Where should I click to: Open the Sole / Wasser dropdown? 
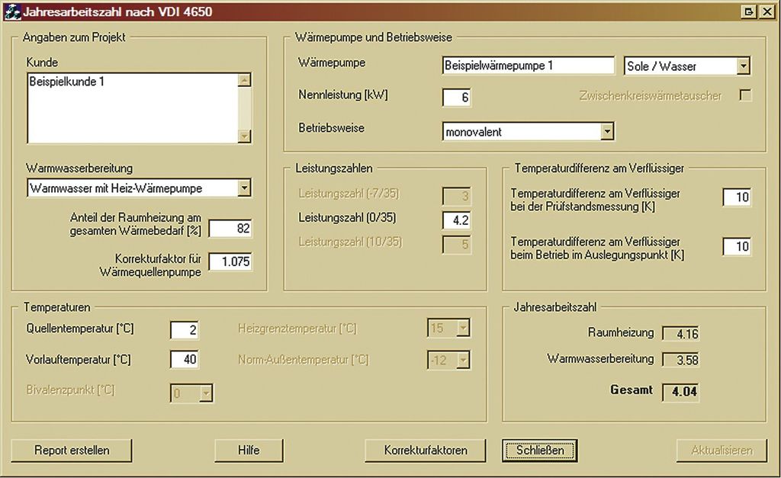[743, 66]
